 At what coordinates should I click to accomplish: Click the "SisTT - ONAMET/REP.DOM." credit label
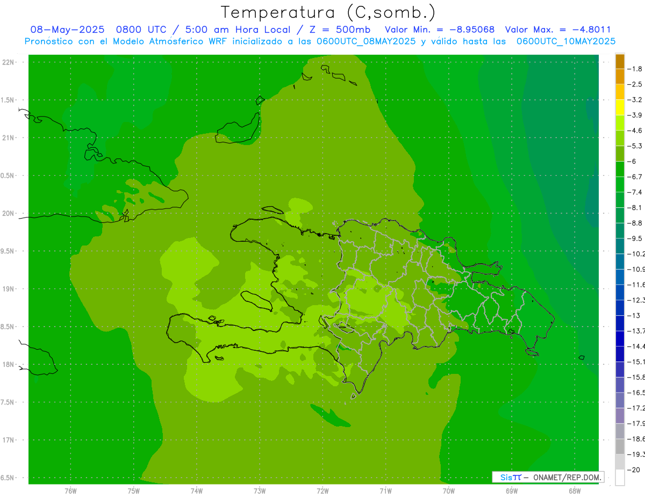[548, 477]
